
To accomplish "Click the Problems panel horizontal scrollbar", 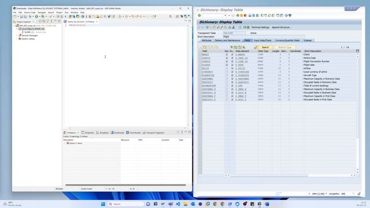I will pyautogui.click(x=125, y=185).
